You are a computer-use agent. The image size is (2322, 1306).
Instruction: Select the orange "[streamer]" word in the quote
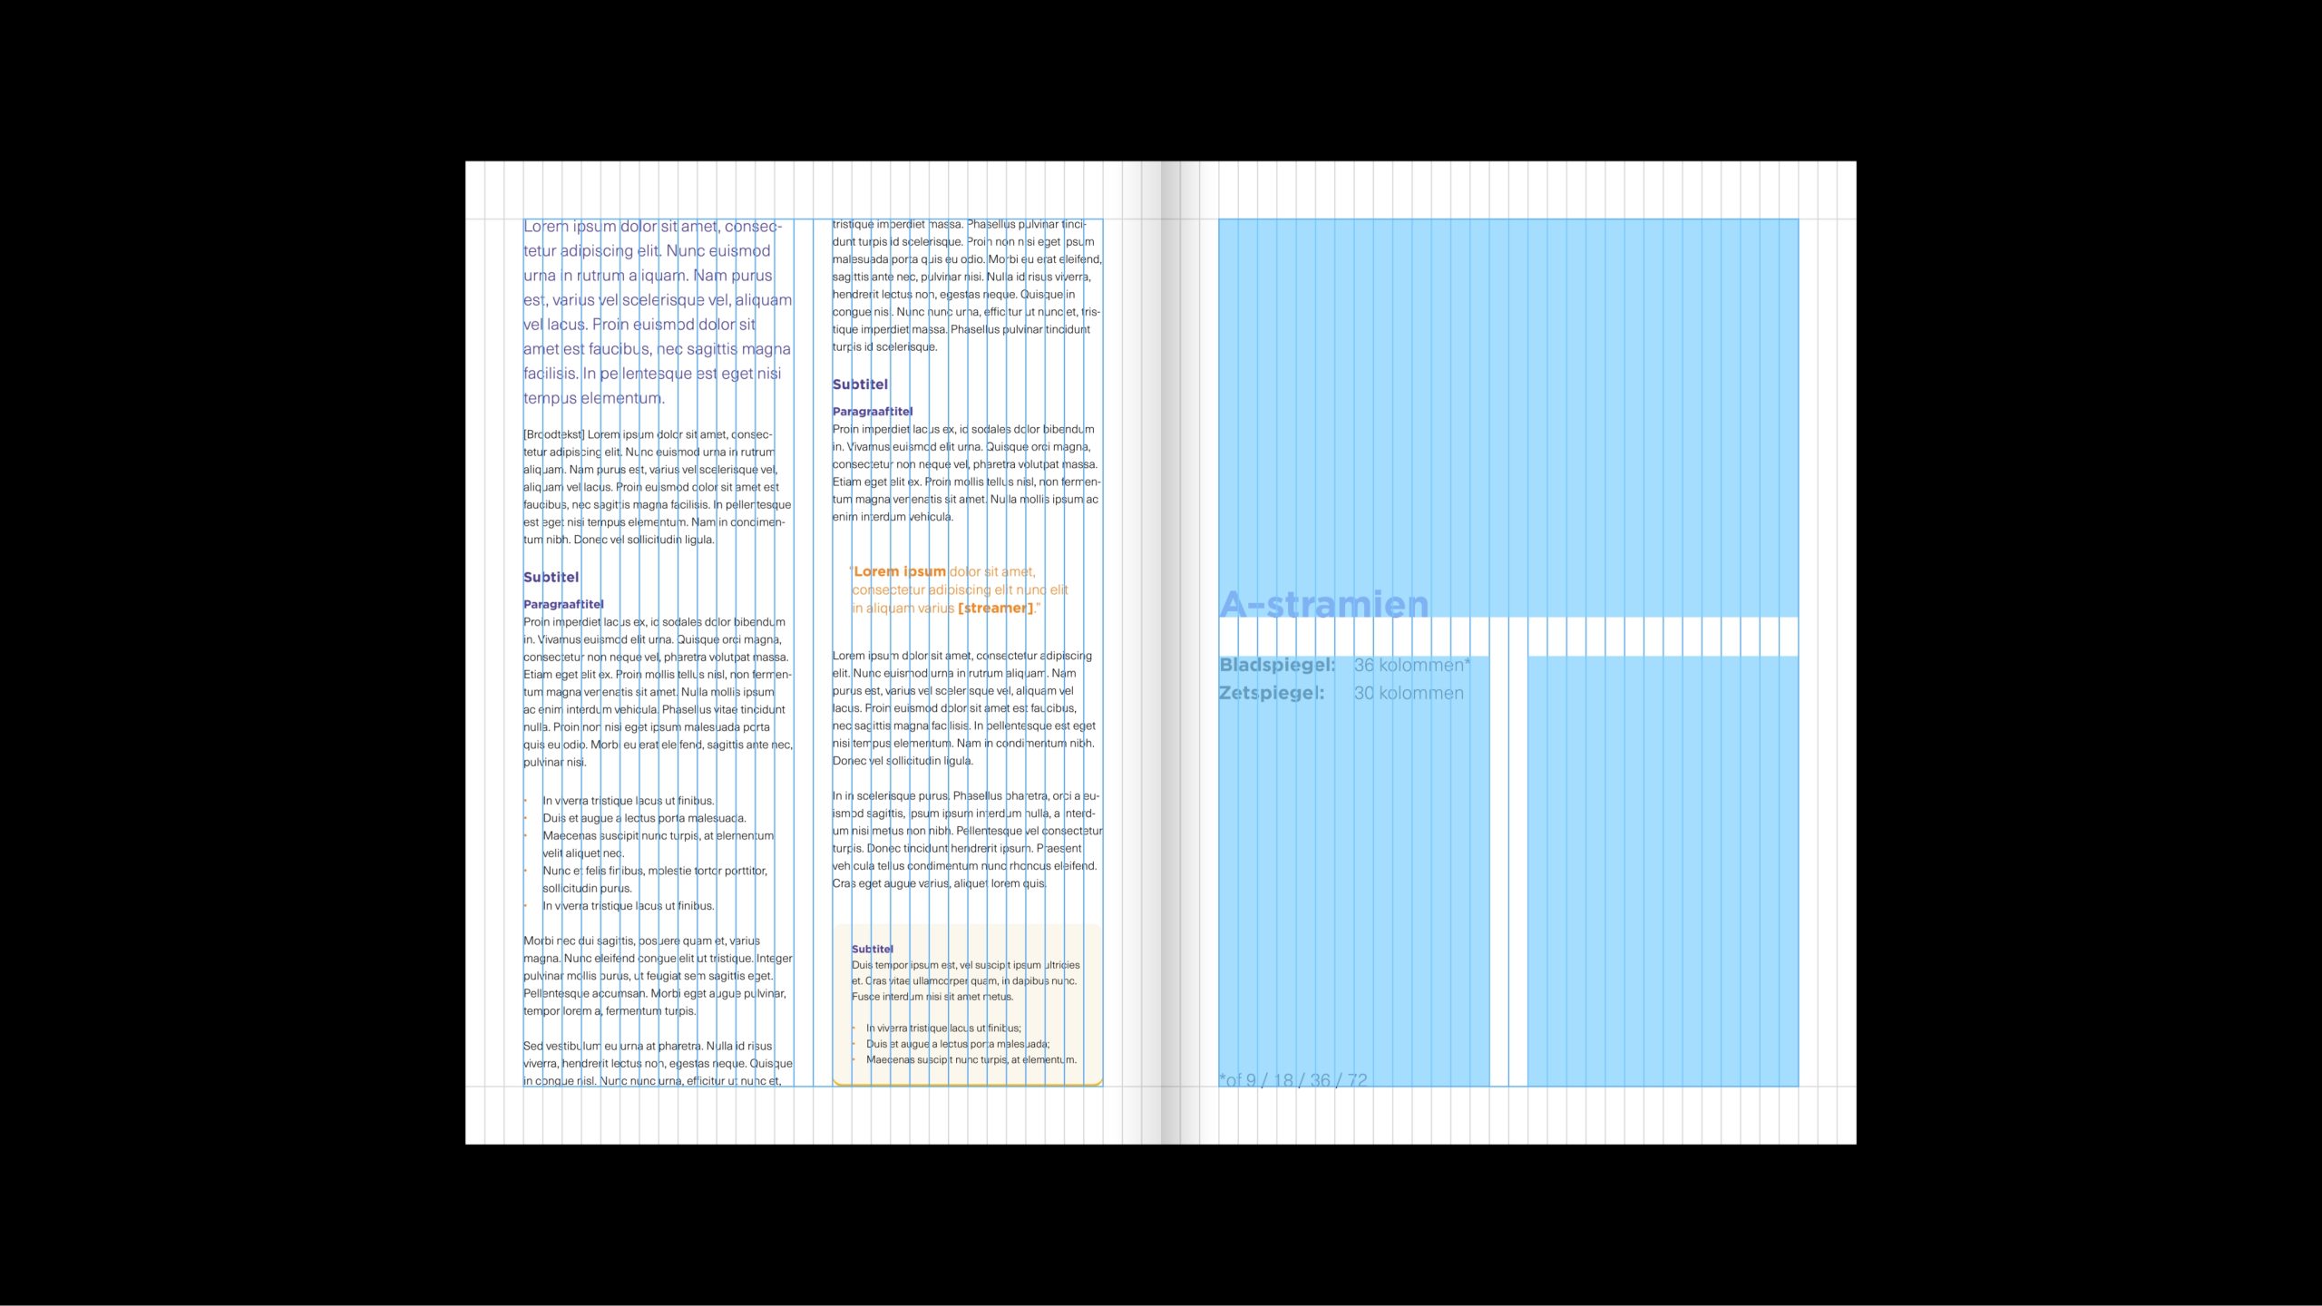click(x=996, y=608)
